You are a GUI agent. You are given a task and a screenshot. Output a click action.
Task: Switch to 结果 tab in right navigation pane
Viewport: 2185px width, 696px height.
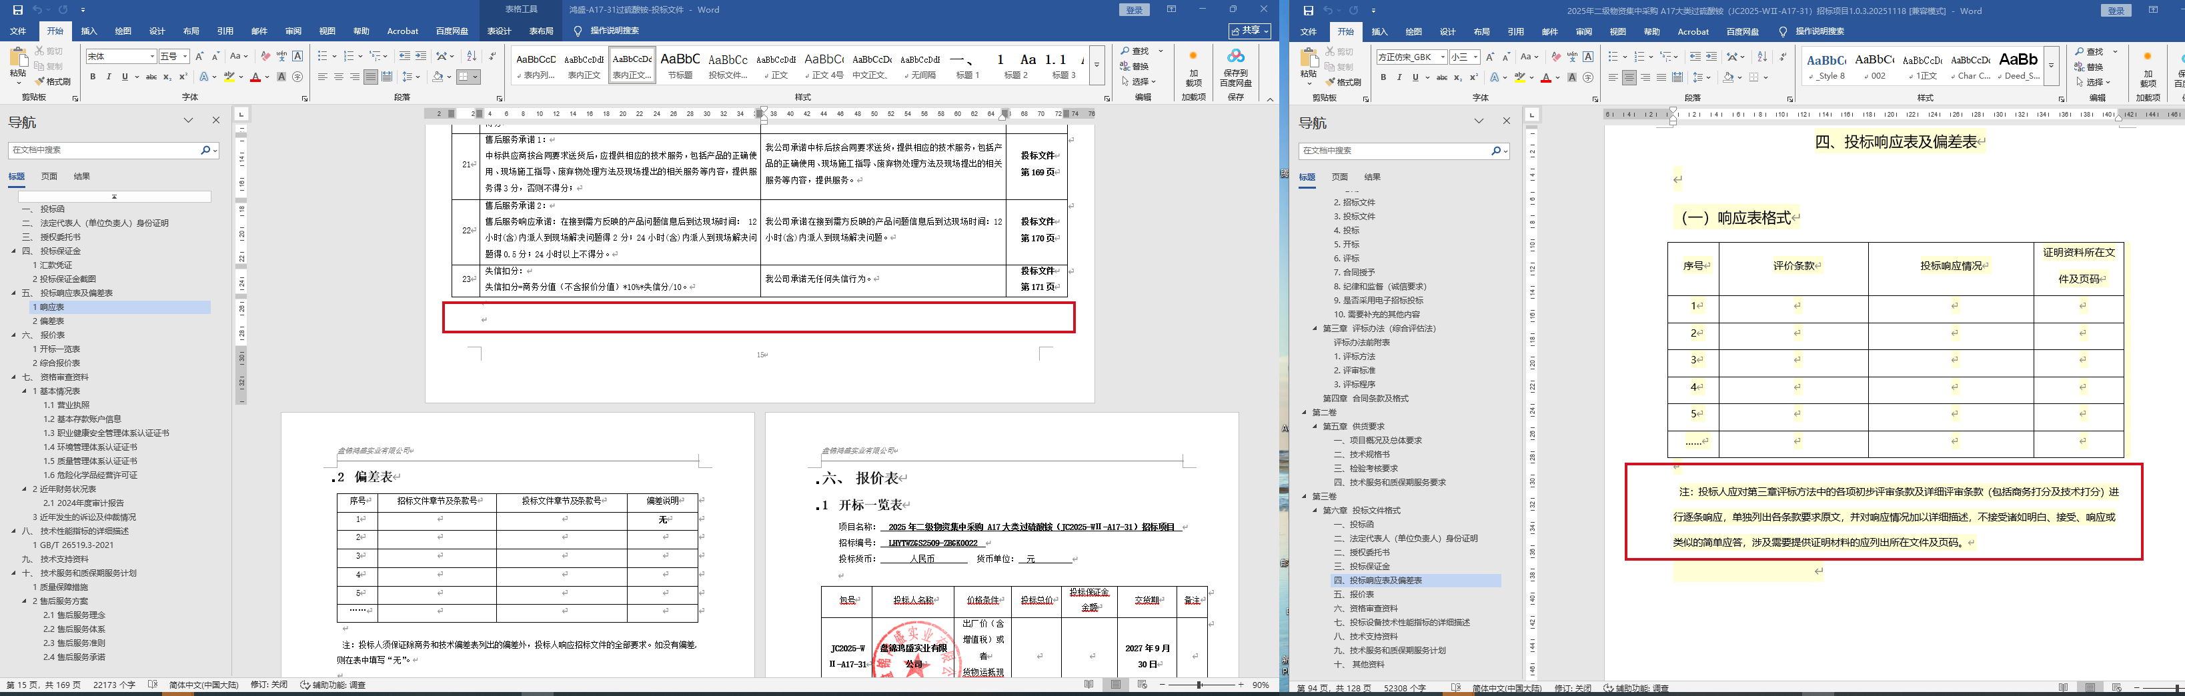[x=1373, y=177]
